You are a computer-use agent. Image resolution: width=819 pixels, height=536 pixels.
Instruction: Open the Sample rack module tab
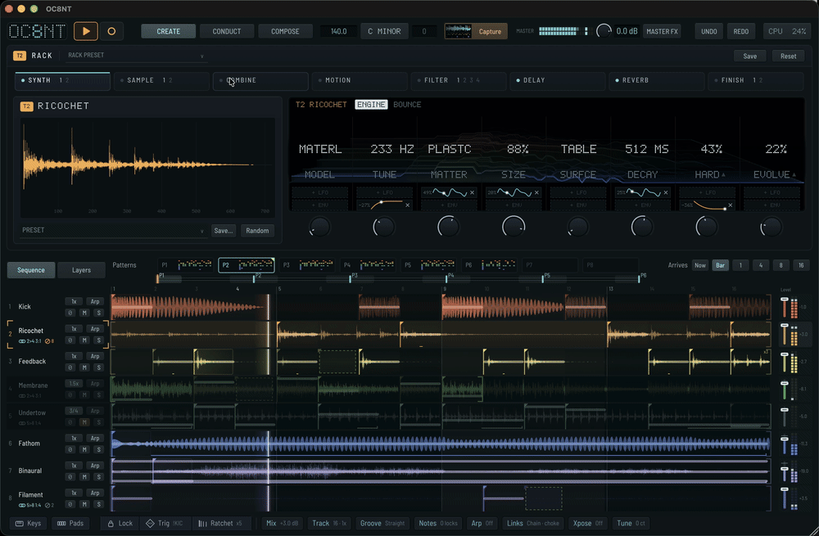click(161, 80)
